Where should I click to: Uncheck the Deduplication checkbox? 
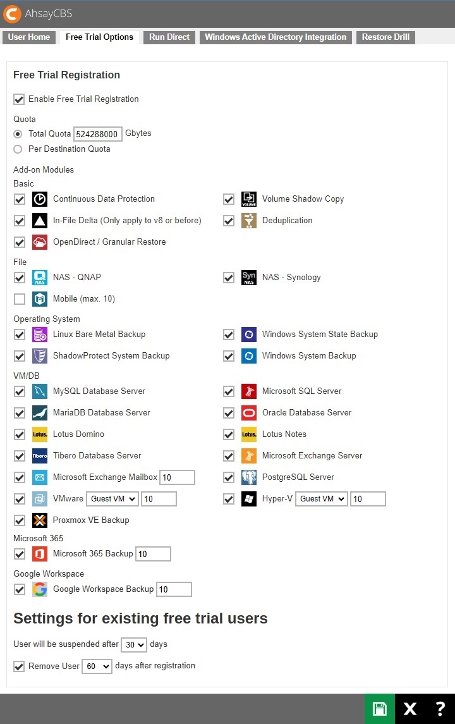tap(229, 221)
